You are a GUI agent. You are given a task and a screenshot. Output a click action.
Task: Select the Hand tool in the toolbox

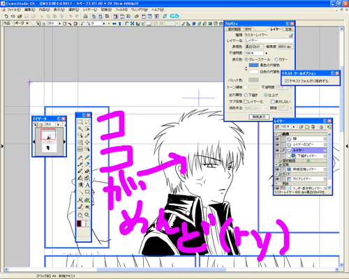tap(80, 215)
